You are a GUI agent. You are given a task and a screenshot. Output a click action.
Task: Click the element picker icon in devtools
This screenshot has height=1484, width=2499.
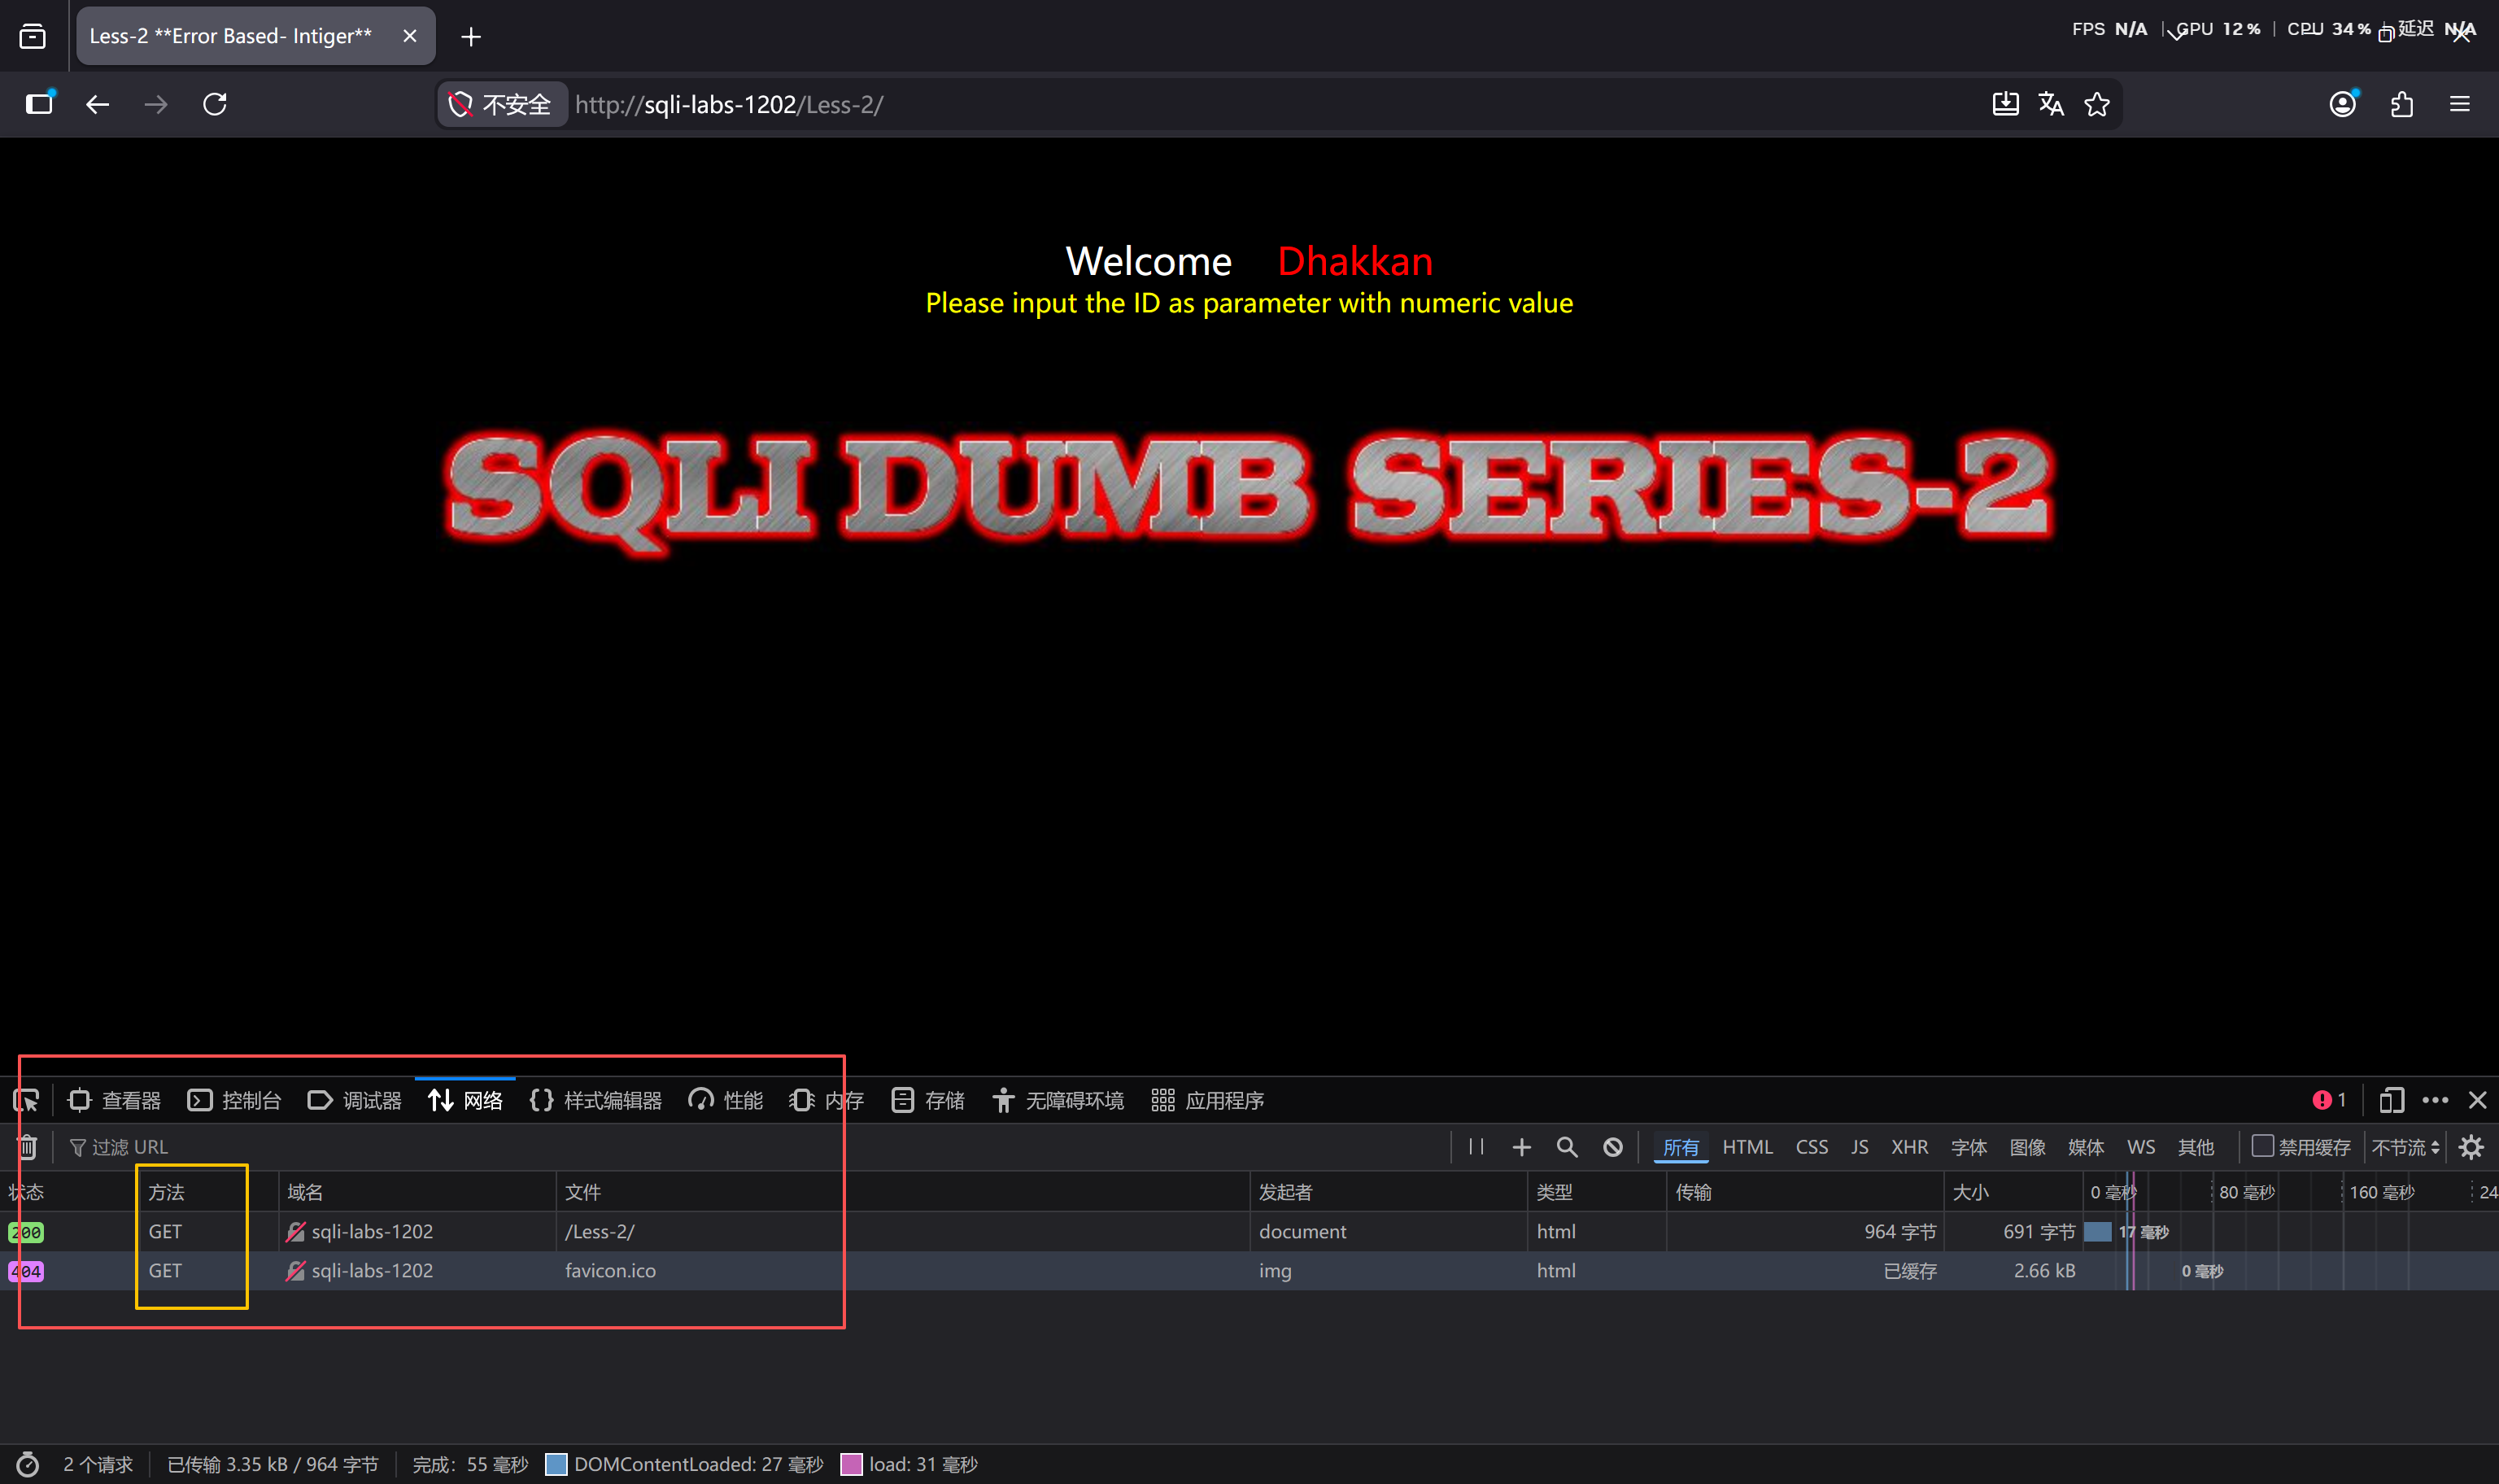point(26,1100)
